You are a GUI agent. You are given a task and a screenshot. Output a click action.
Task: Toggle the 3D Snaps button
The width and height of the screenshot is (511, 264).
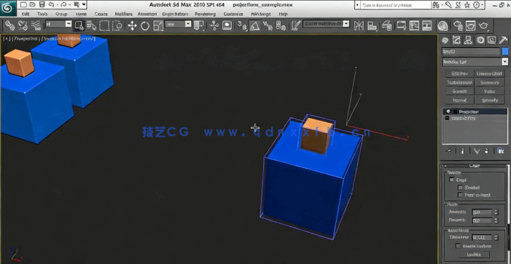(x=242, y=25)
